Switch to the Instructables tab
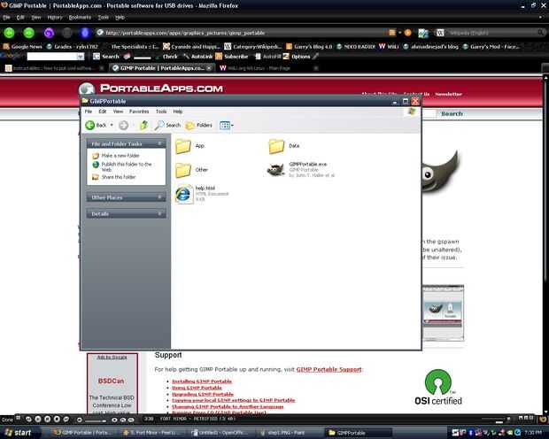The height and width of the screenshot is (439, 549). tap(54, 68)
